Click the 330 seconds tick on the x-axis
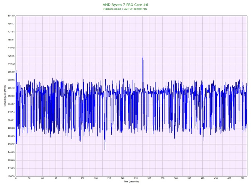 (162, 179)
